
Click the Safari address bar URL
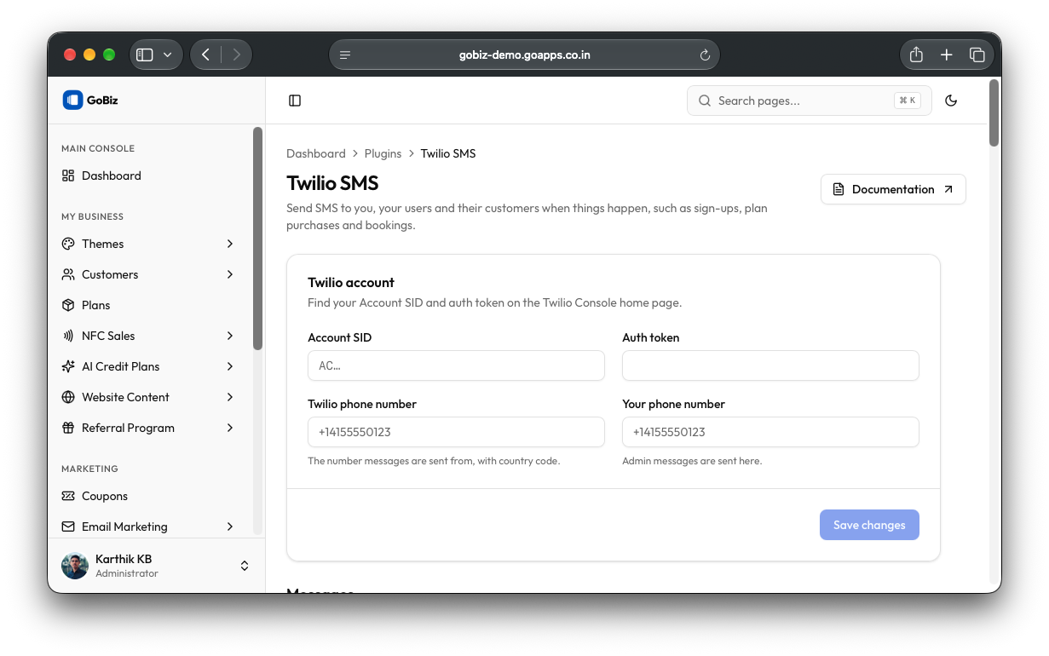pos(524,55)
